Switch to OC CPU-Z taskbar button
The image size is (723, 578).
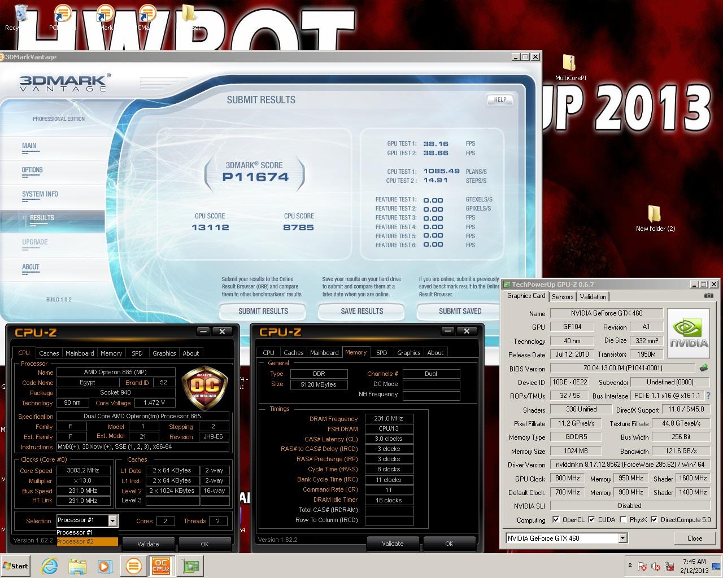(161, 566)
